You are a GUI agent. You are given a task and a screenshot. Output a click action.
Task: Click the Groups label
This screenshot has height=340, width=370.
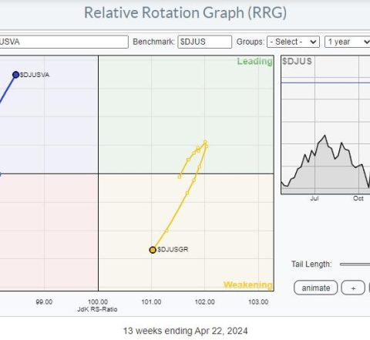pyautogui.click(x=251, y=42)
